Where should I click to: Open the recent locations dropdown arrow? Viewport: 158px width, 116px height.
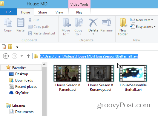[x=22, y=56]
